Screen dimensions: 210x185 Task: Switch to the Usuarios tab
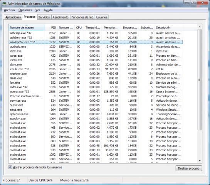(x=102, y=17)
